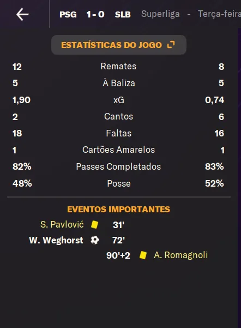
Task: Click the 1-0 match score
Action: point(95,14)
